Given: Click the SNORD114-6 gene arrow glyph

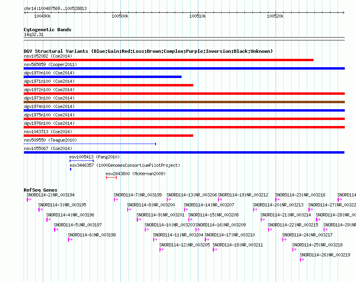Looking at the screenshot, I should pyautogui.click(x=70, y=240).
